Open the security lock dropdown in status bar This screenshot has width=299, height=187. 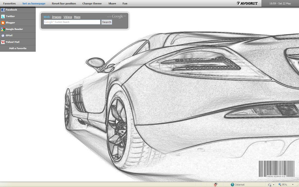pos(273,184)
